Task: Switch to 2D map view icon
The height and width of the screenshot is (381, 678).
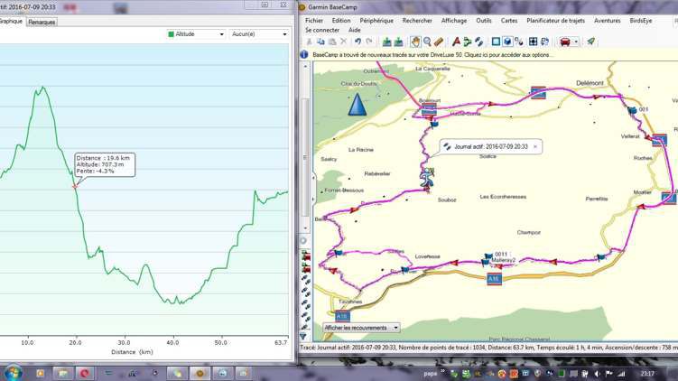Action: 496,42
